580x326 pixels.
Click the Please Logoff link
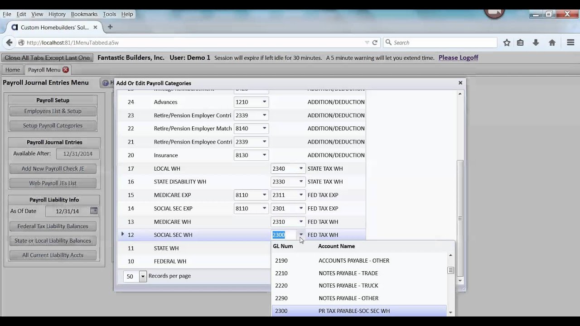tap(458, 58)
